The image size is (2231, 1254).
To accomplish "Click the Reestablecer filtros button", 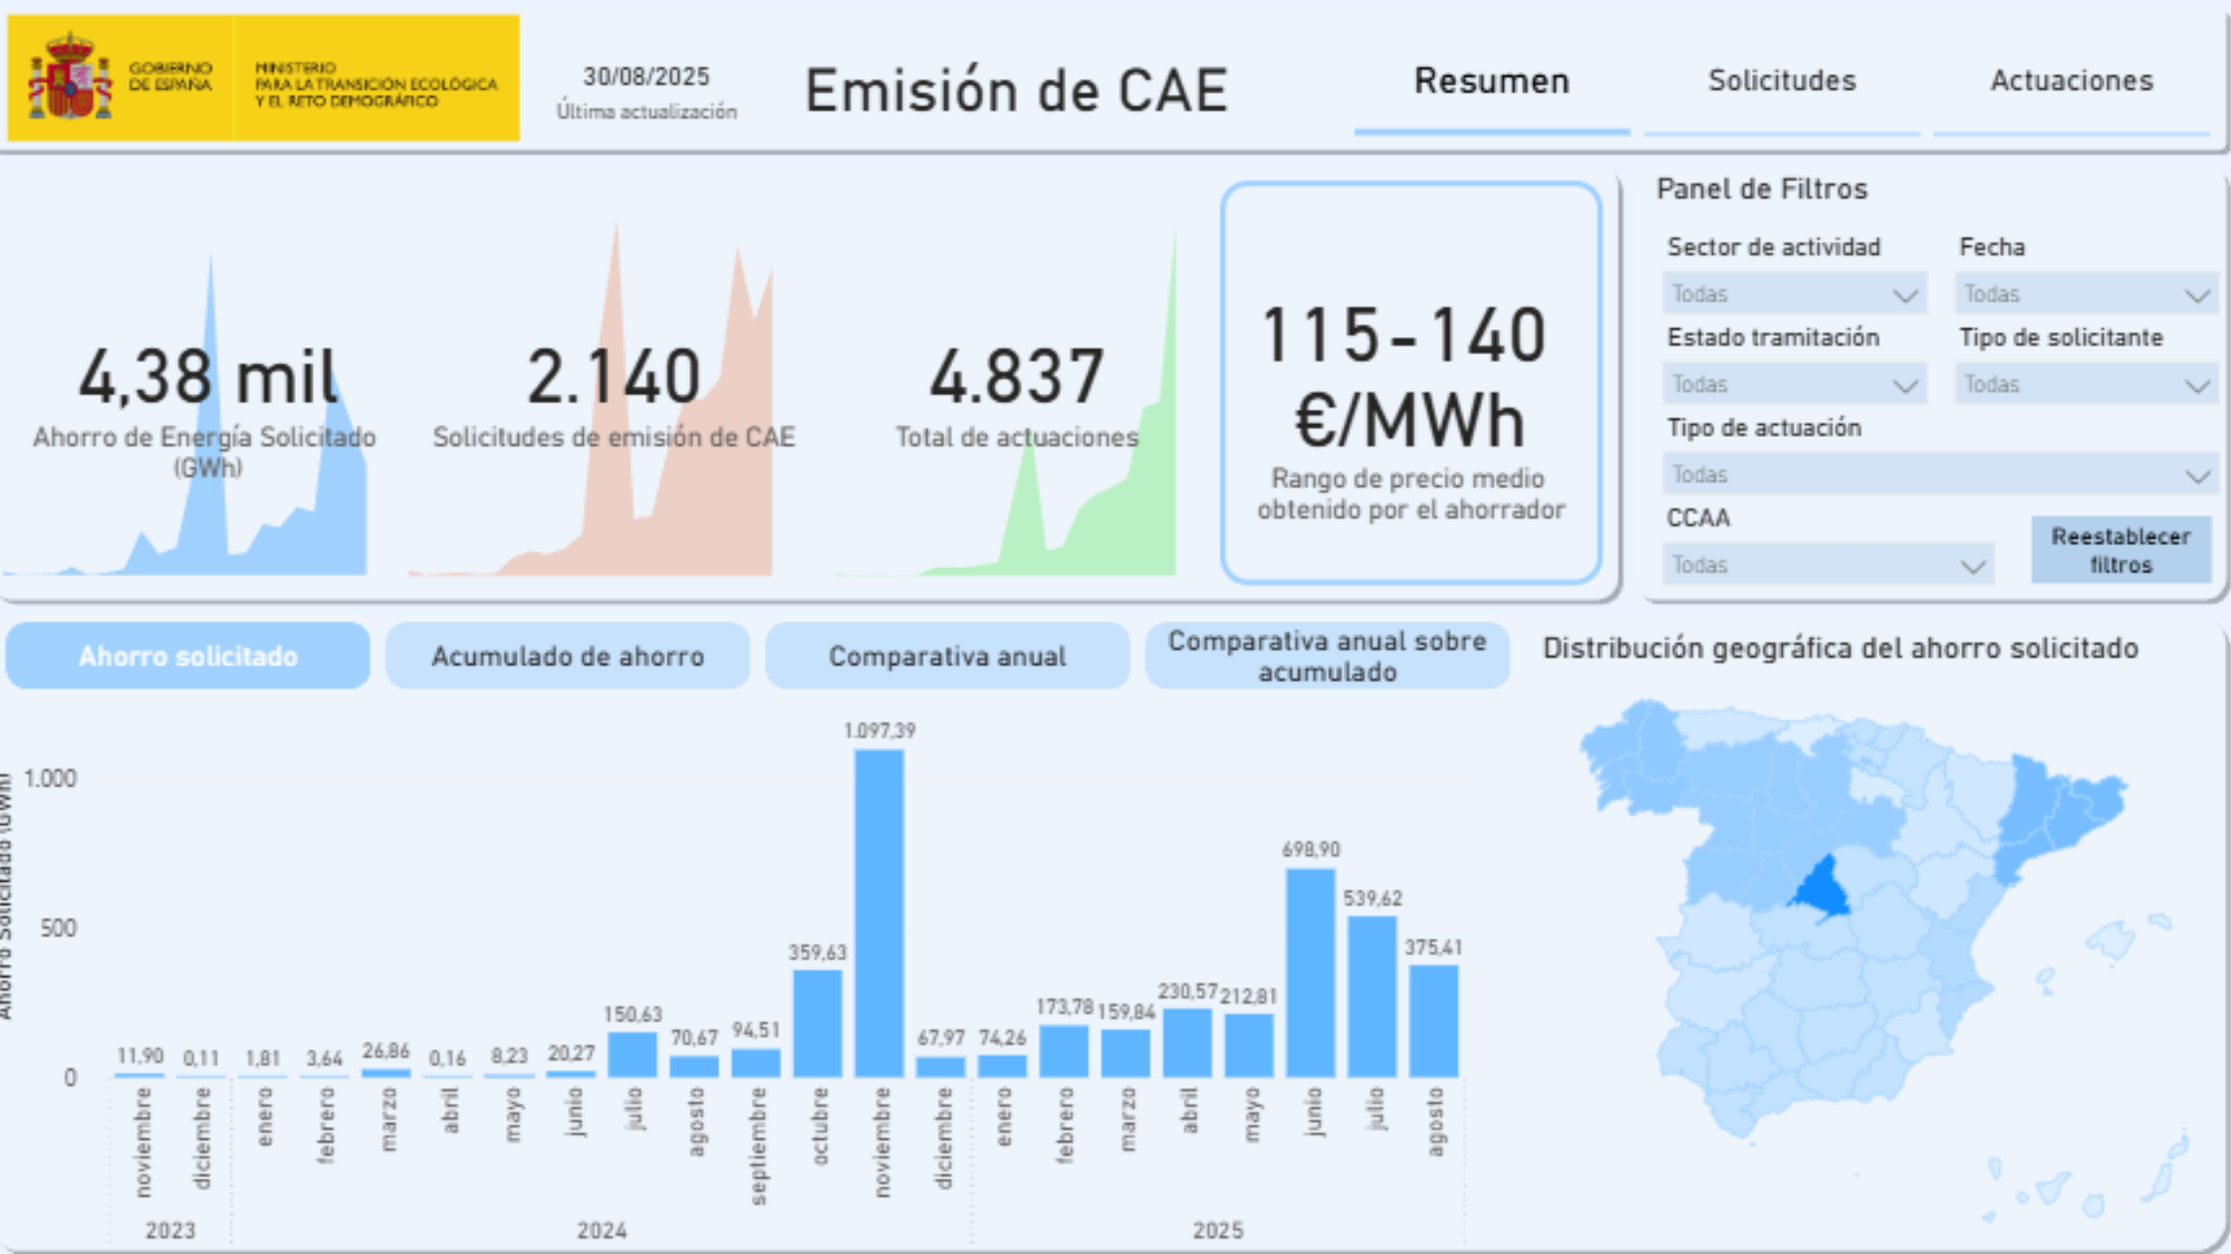I will tap(2120, 550).
